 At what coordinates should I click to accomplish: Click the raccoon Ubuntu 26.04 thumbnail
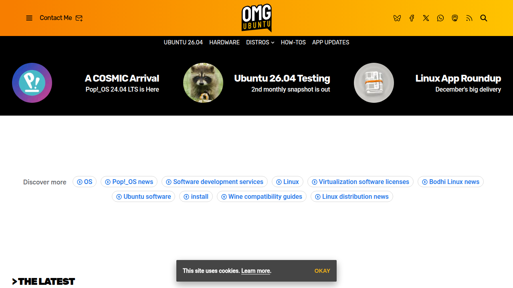click(x=203, y=82)
